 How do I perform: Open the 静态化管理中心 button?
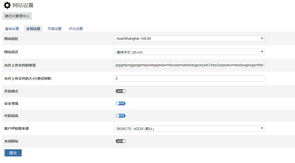17,16
